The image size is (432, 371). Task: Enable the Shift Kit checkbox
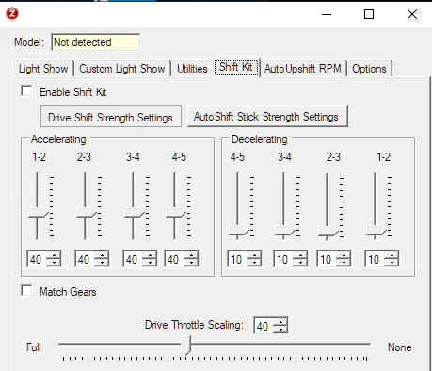[26, 91]
